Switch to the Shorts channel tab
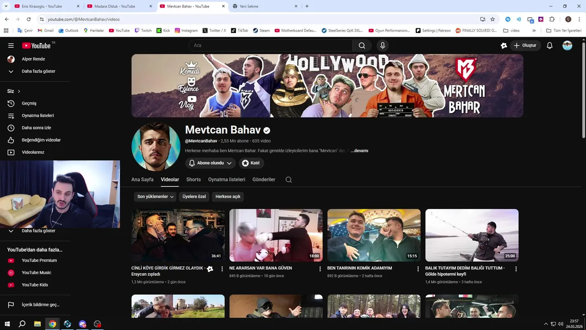 click(194, 180)
